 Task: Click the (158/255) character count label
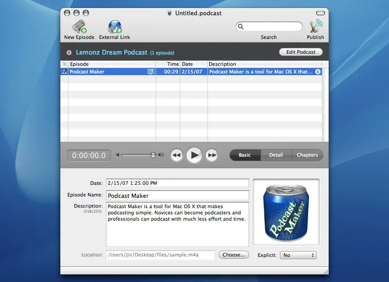93,211
